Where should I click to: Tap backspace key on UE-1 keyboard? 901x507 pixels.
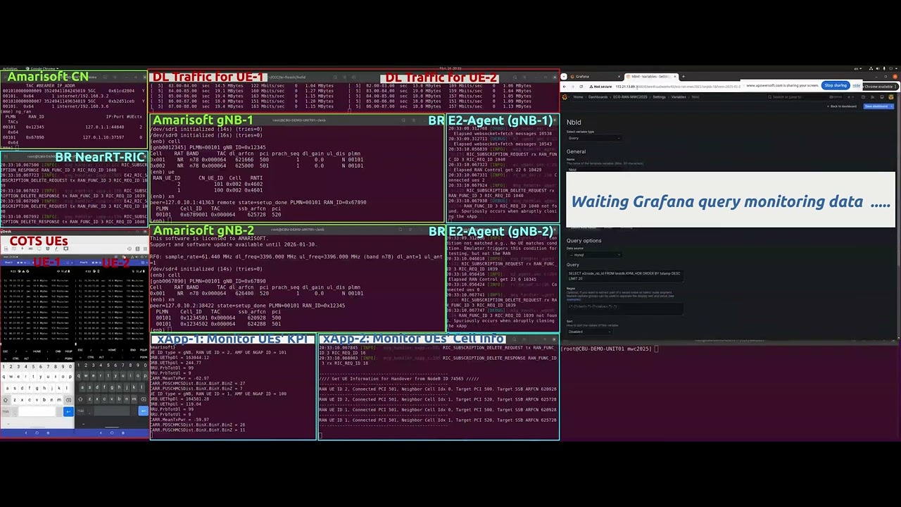[68, 400]
